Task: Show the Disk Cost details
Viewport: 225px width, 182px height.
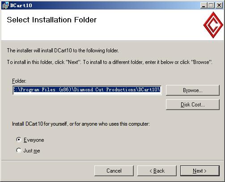Action: click(193, 105)
